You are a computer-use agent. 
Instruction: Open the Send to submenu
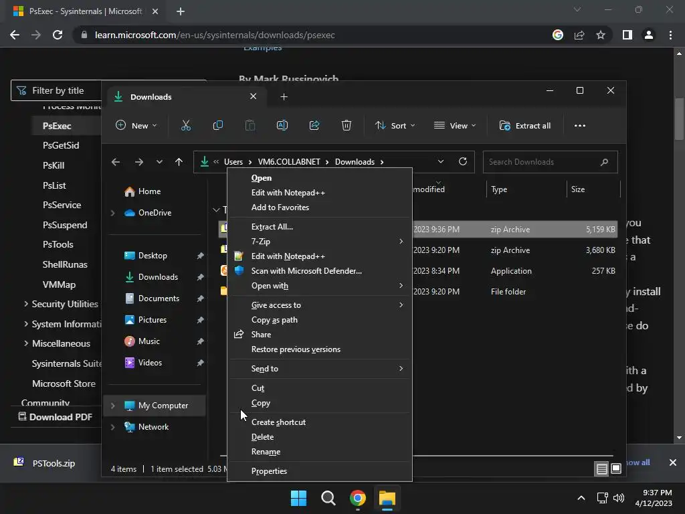pyautogui.click(x=320, y=369)
